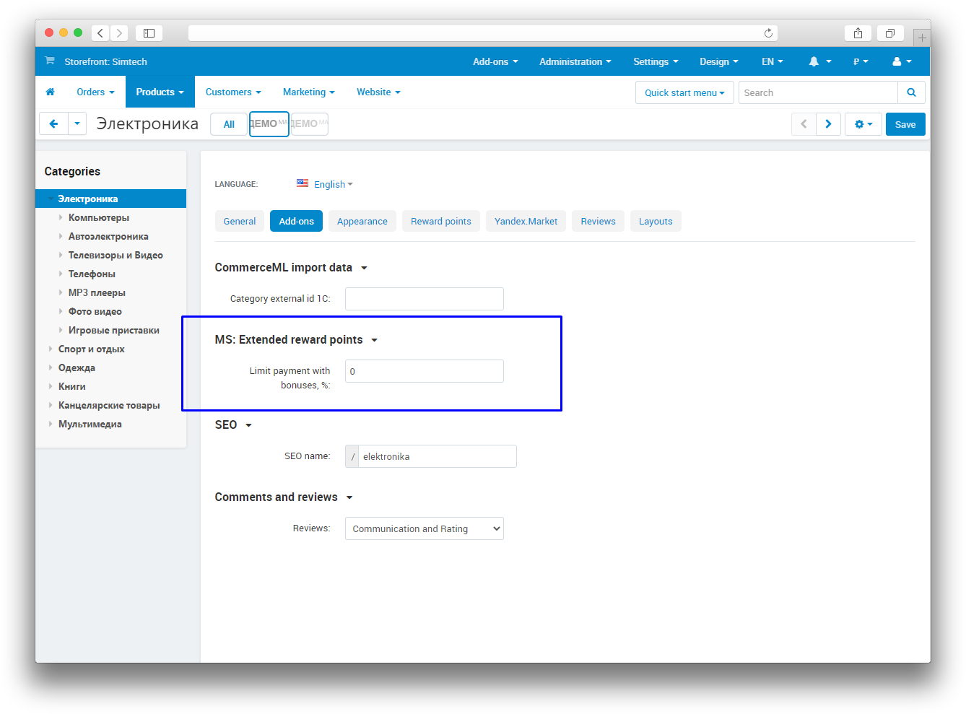
Task: Open the Marketing menu
Action: click(x=308, y=92)
